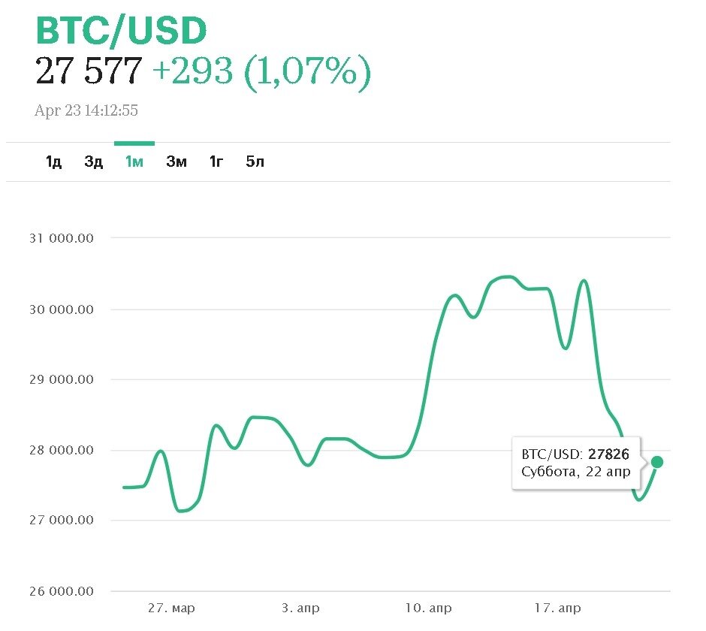Show the 3м chart period
706x631 pixels.
click(176, 162)
